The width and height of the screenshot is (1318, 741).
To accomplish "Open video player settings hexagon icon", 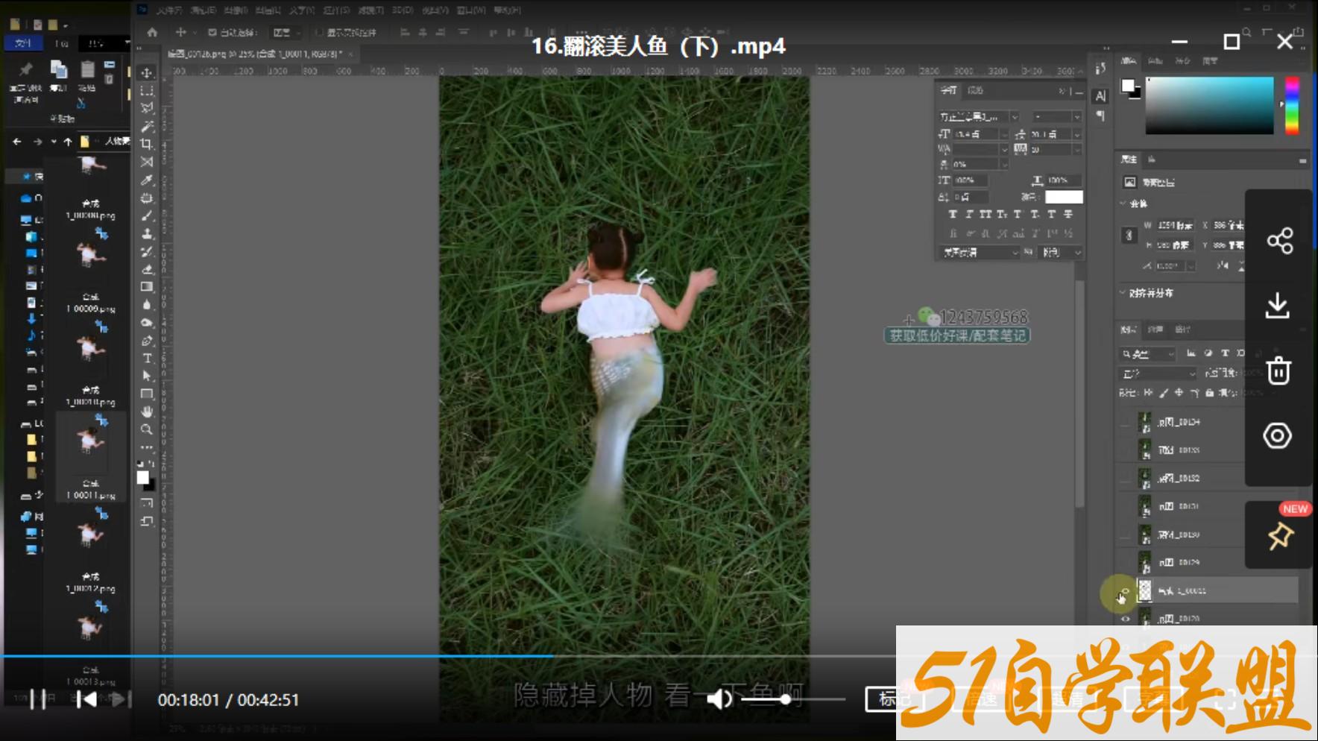I will (x=1278, y=436).
